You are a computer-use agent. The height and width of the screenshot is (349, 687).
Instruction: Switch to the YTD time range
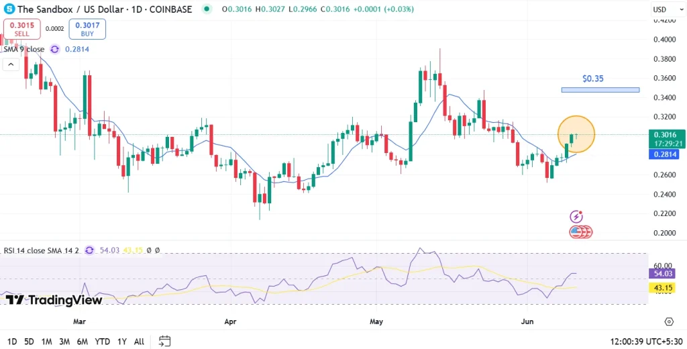point(102,341)
